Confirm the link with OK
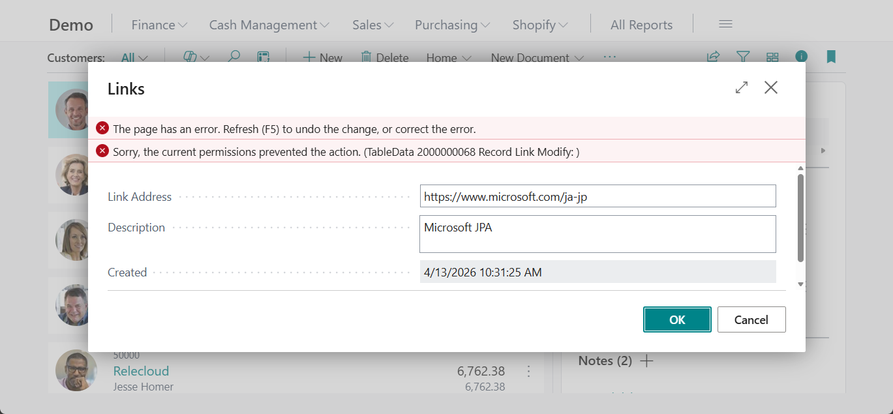Viewport: 893px width, 414px height. [676, 319]
